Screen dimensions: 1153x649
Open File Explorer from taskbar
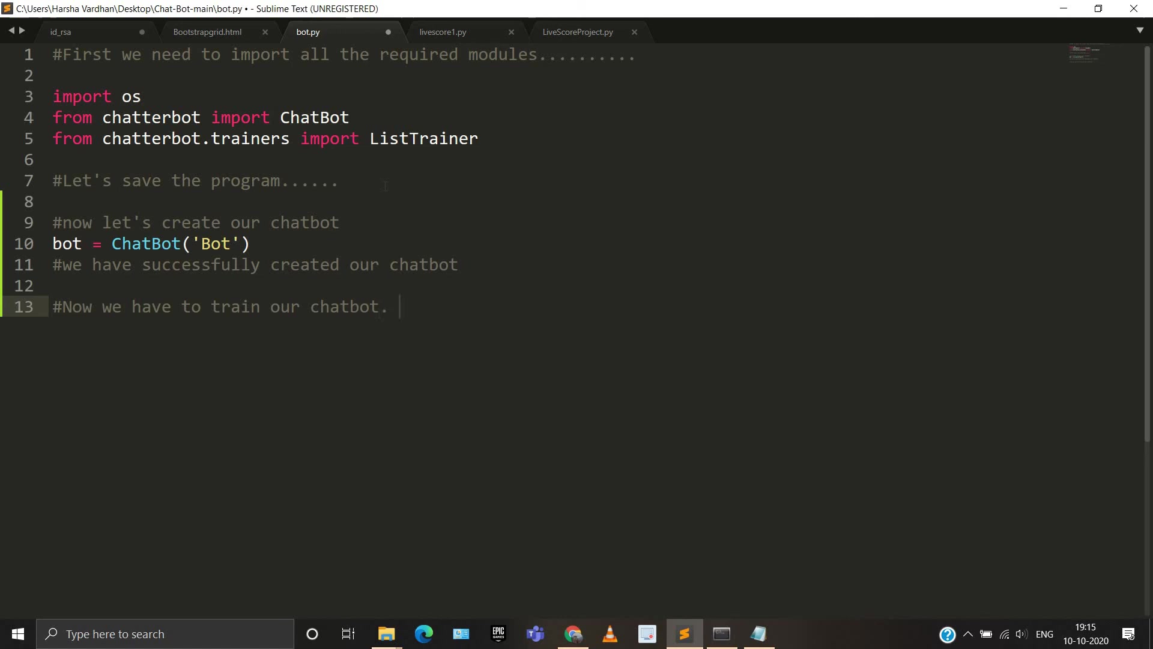[386, 634]
